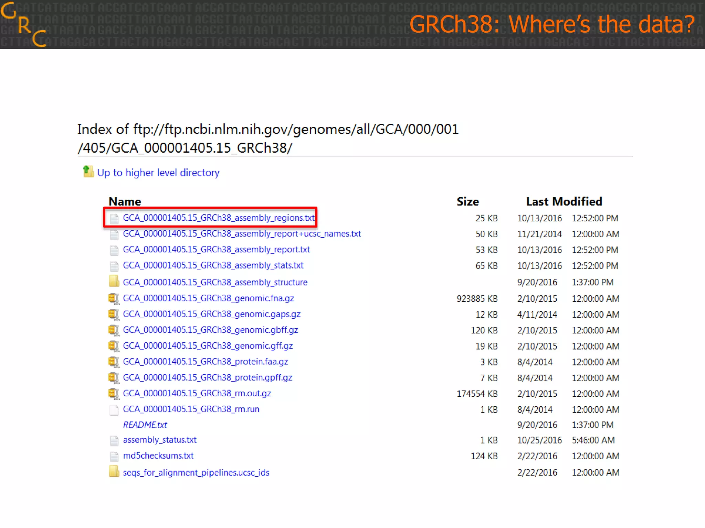Open GRCh38_genomic.gaps.gz archive link
The width and height of the screenshot is (705, 528).
click(x=212, y=314)
